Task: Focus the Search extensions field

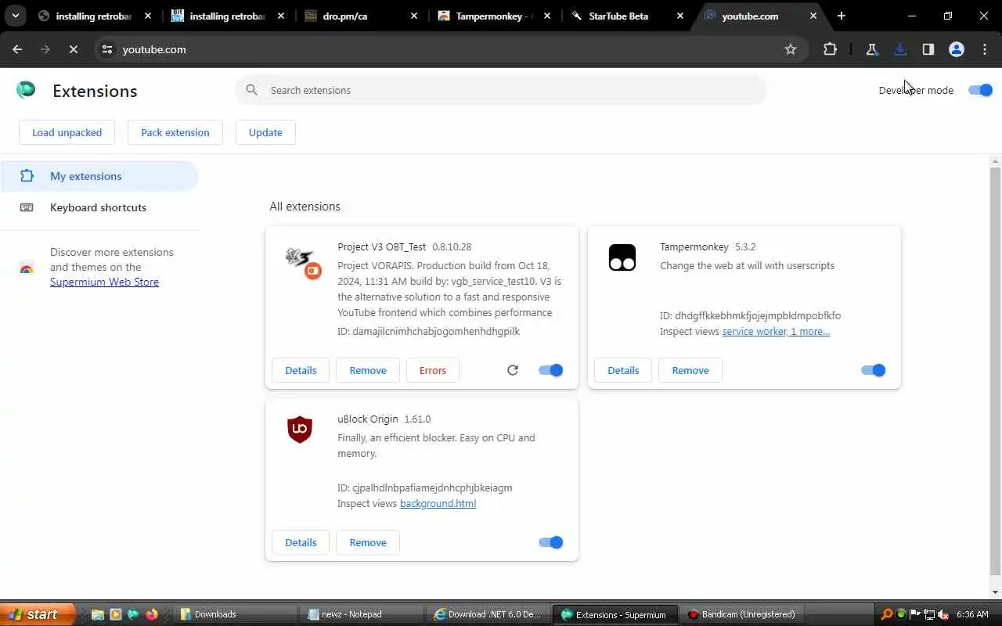Action: point(501,90)
